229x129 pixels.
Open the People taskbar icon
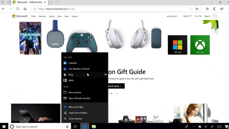tap(187, 127)
